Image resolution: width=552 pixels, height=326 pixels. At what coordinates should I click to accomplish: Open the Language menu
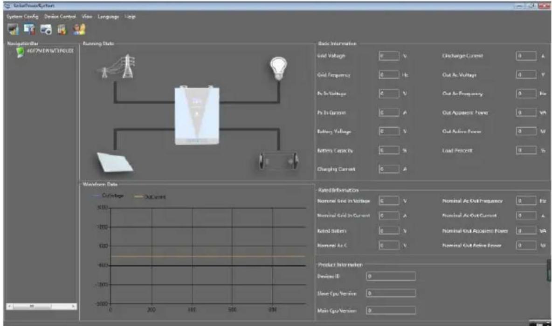coord(108,17)
